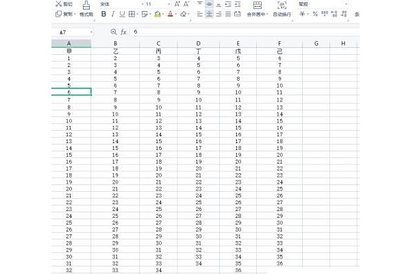
Task: Click the formula bar zoom magnifier icon
Action: 114,32
